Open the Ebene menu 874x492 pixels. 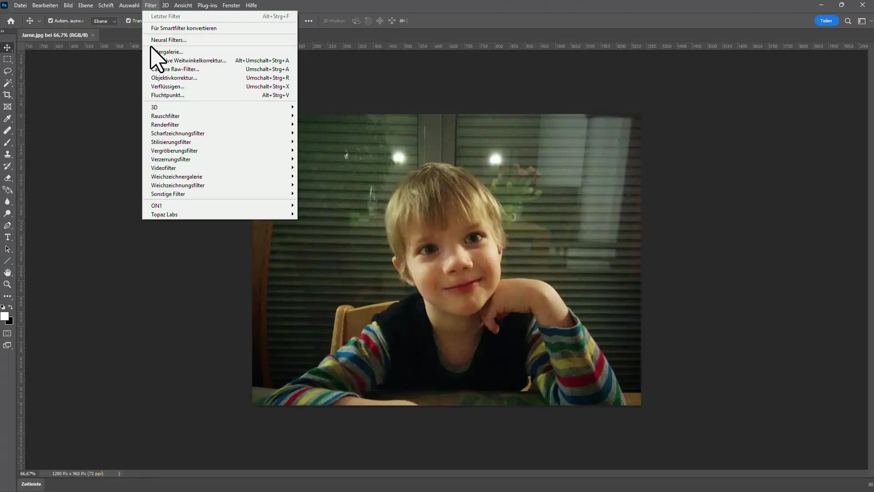(x=85, y=5)
